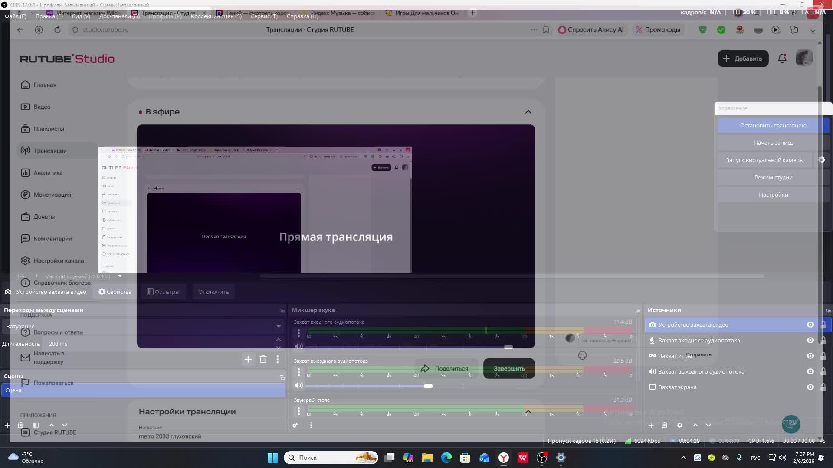Open the Справка (H) menu

click(x=302, y=16)
